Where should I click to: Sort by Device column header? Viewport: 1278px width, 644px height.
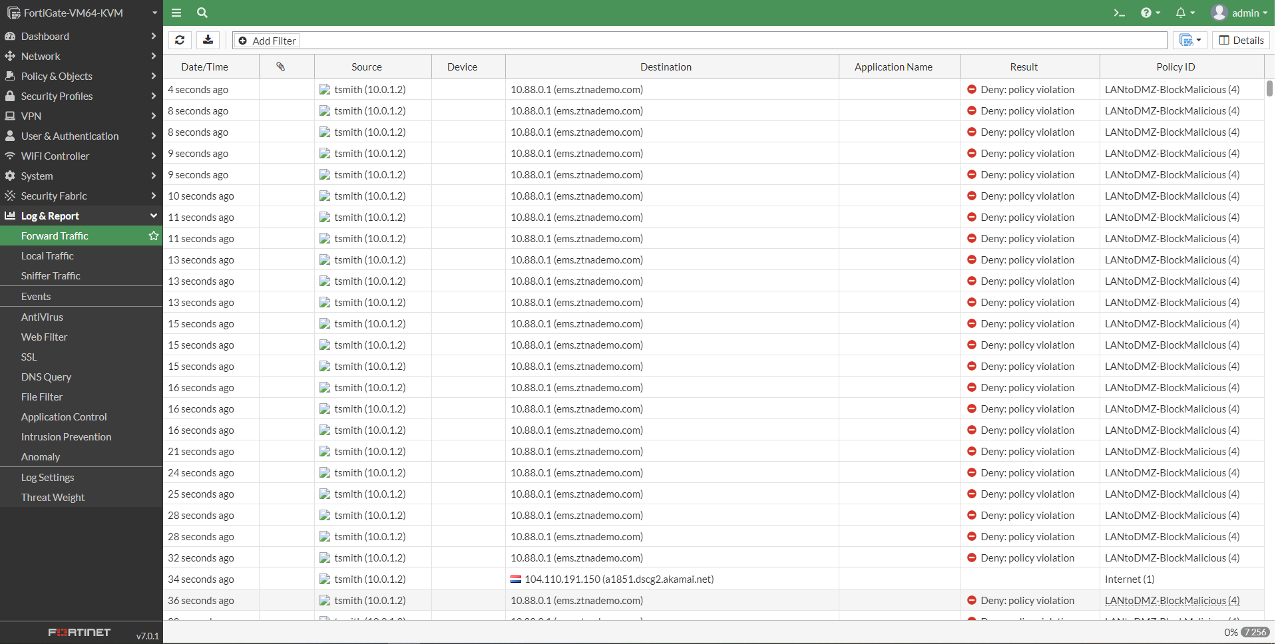(469, 67)
